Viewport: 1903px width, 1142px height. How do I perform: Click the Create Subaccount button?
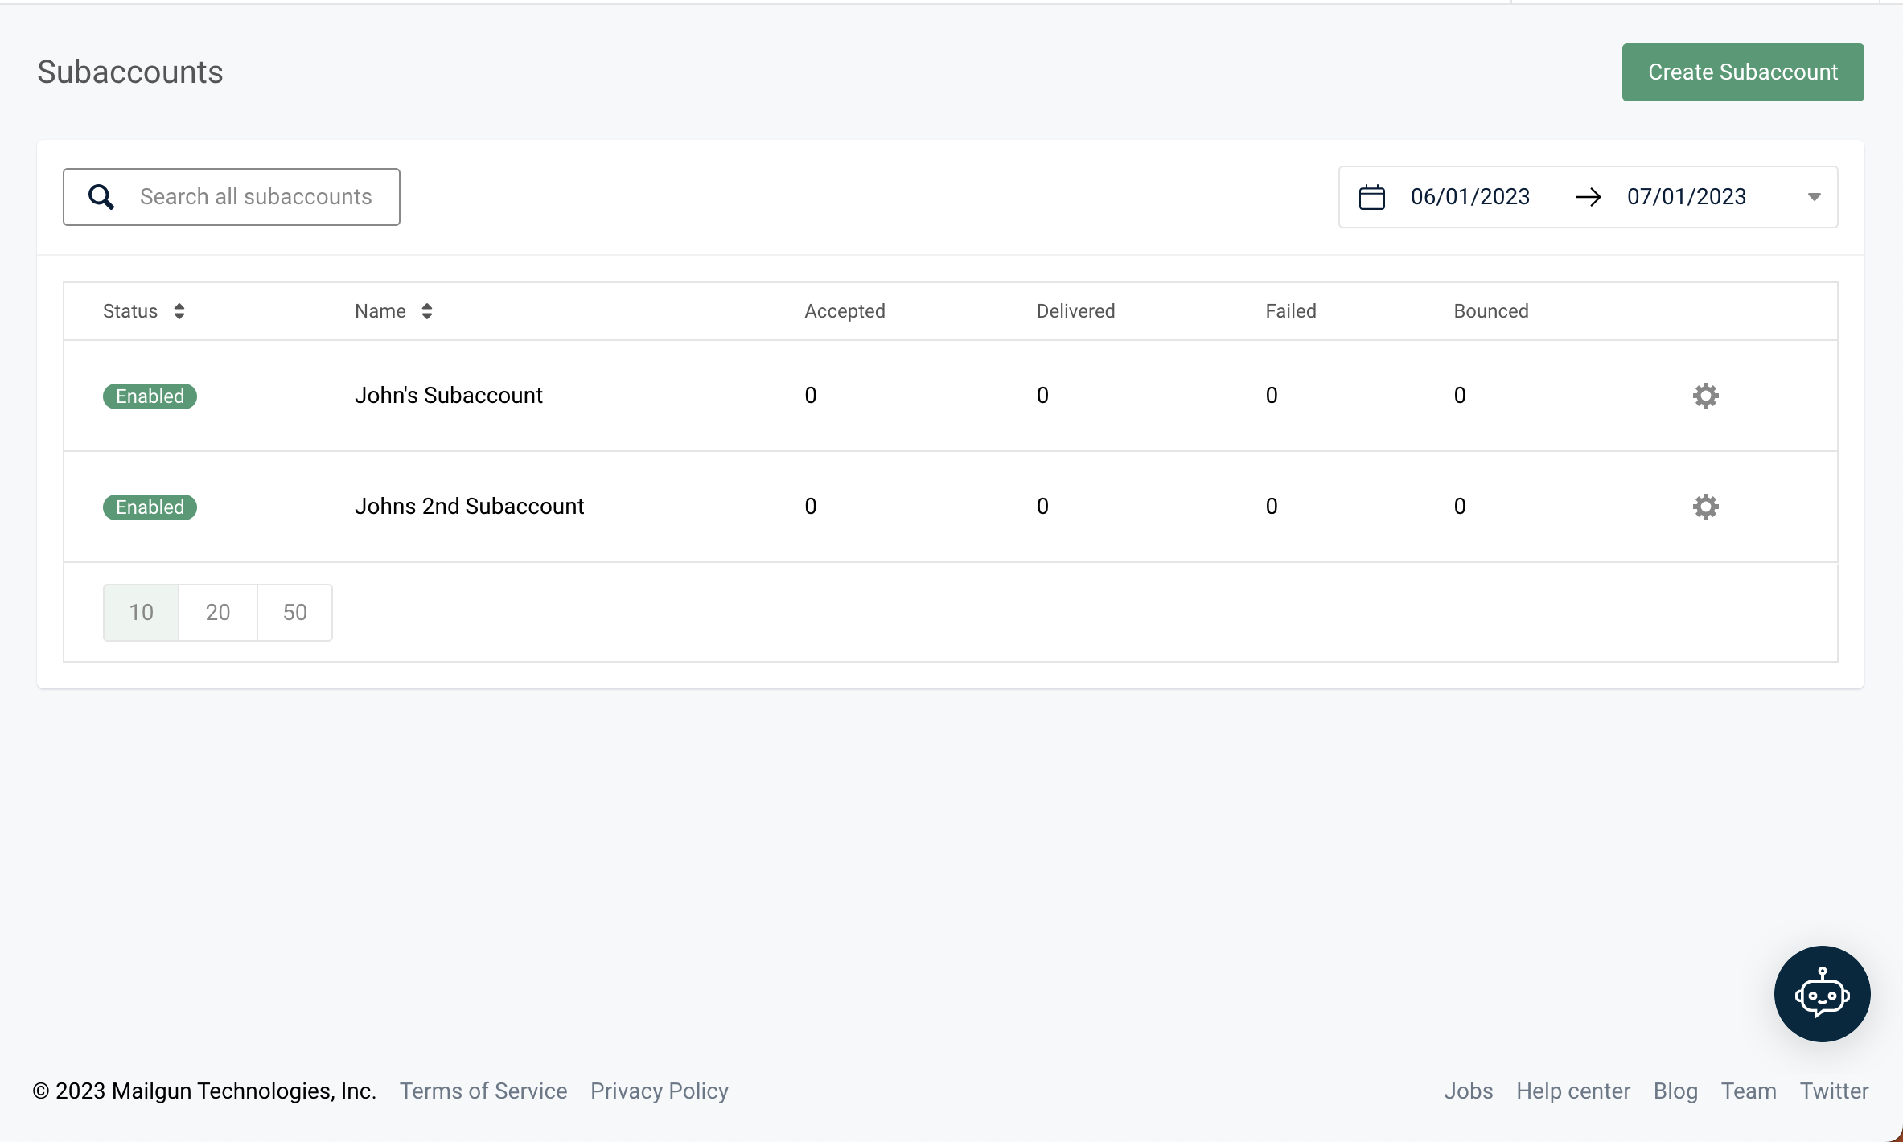click(x=1742, y=72)
